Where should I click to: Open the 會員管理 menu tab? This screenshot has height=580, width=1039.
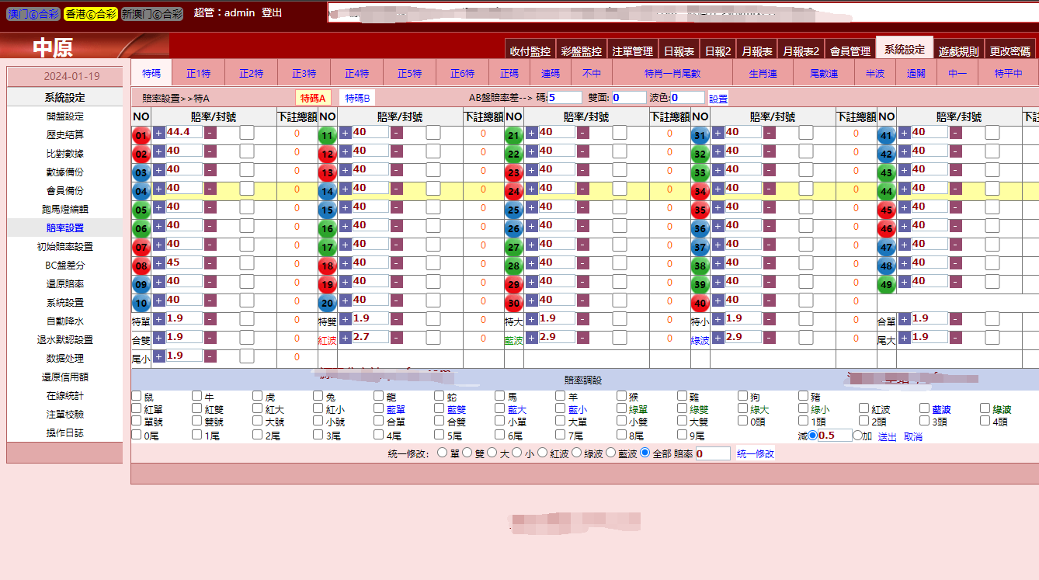point(850,51)
